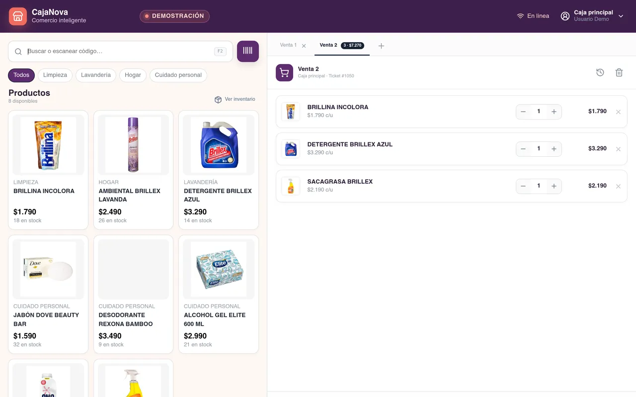The image size is (636, 397).
Task: Click the F2 shortcut hint badge
Action: pyautogui.click(x=220, y=51)
